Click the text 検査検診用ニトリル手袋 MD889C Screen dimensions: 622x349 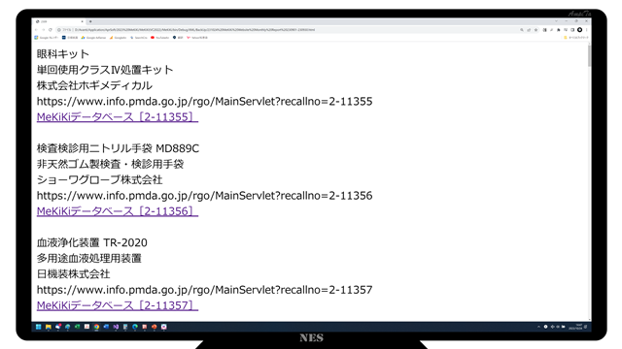[x=118, y=148]
